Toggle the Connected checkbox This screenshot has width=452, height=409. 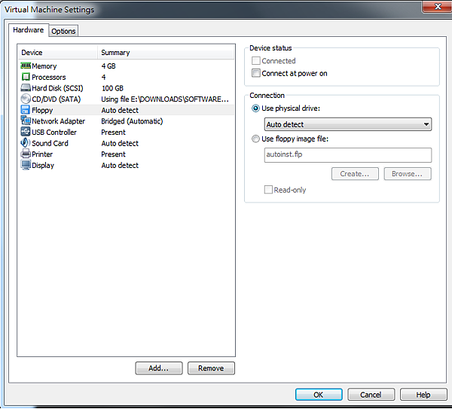click(255, 61)
